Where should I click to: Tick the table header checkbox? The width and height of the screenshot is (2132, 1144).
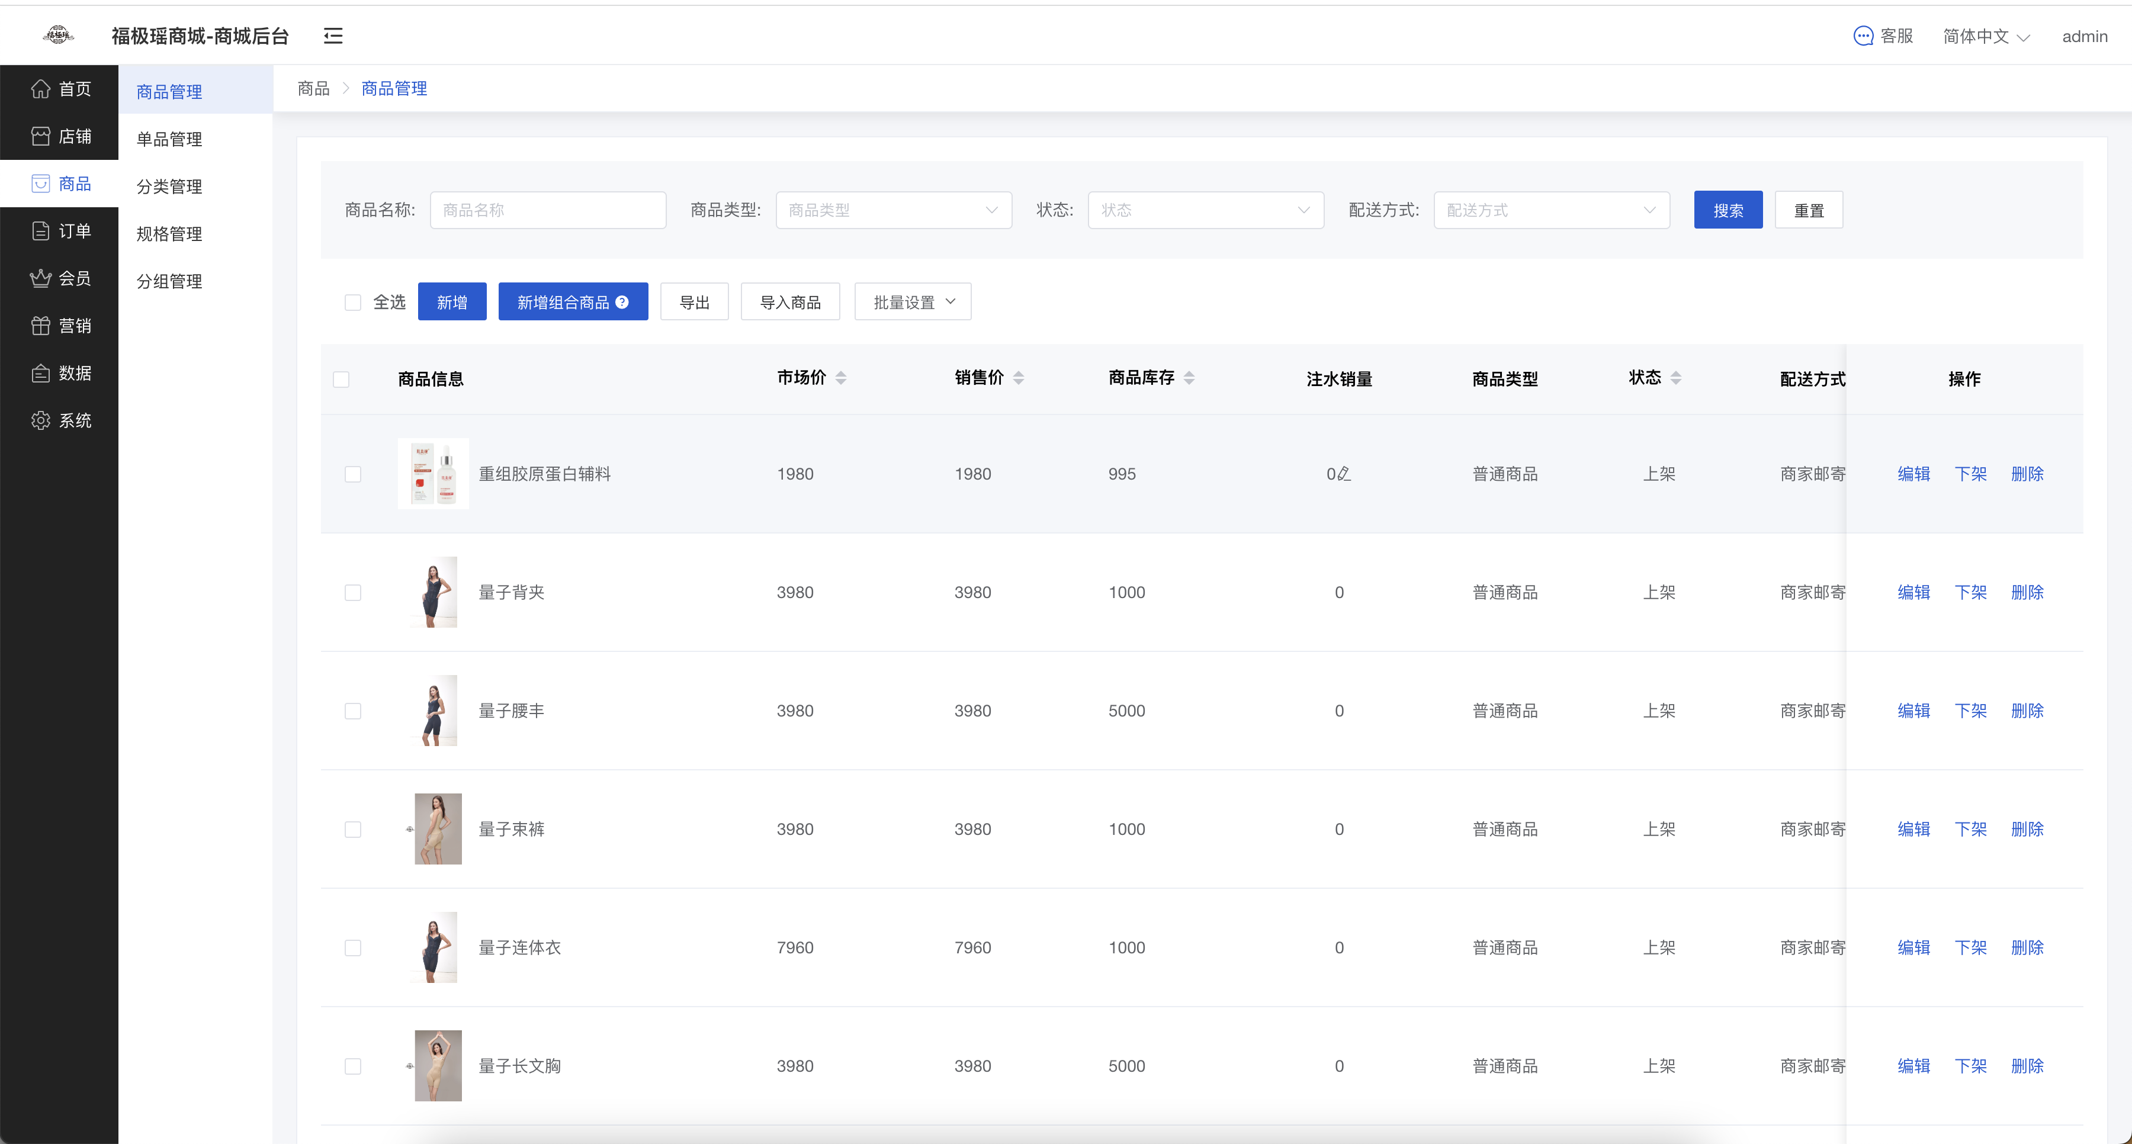[x=341, y=379]
